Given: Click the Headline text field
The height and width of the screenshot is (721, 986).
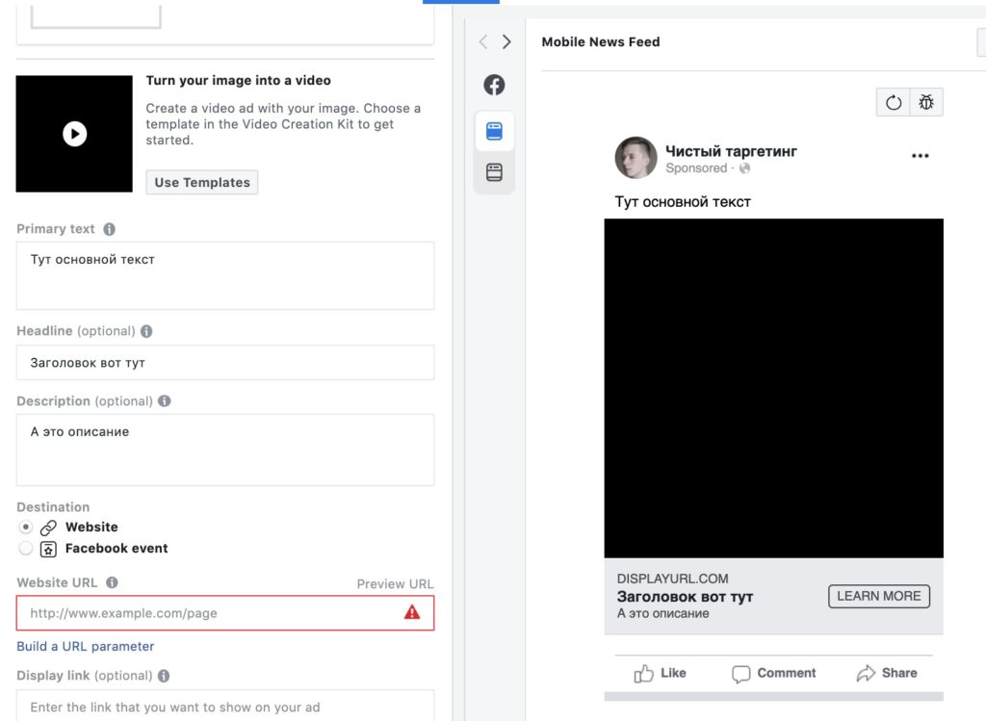Looking at the screenshot, I should click(224, 363).
